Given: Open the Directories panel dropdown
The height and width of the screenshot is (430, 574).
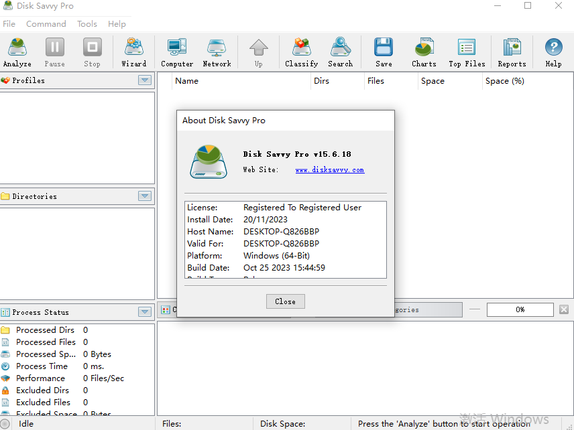Looking at the screenshot, I should point(144,196).
